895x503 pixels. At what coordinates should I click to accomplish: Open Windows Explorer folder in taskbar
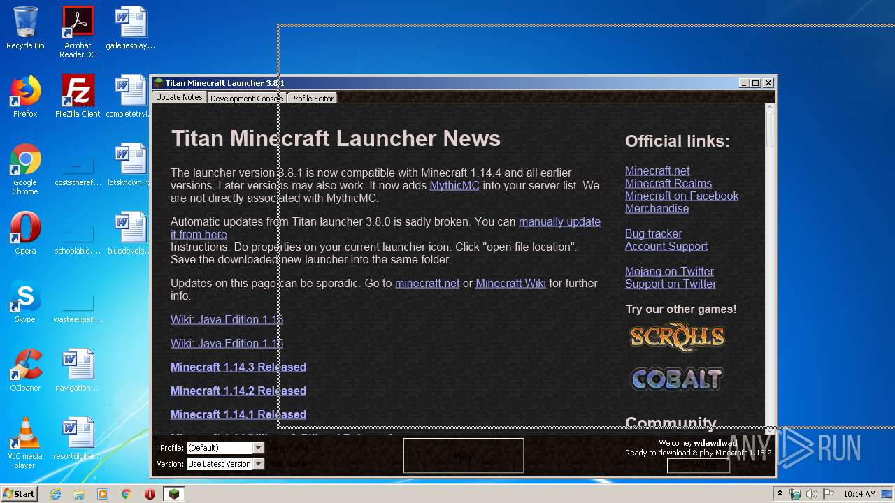(79, 494)
